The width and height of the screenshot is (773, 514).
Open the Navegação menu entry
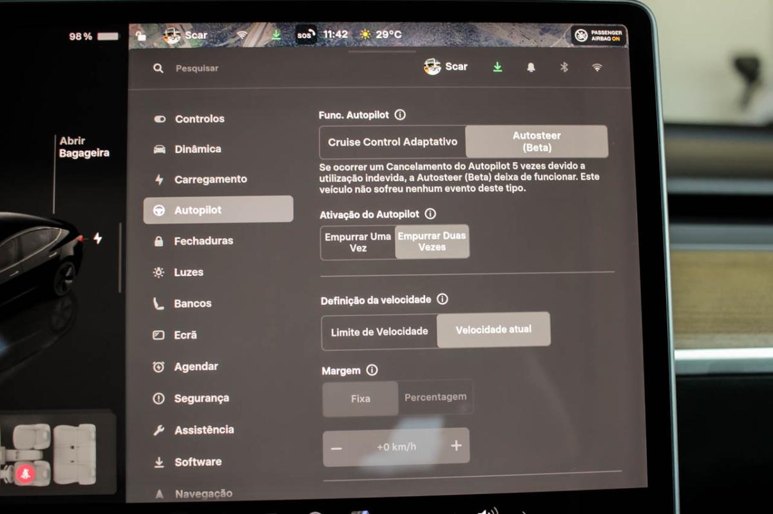point(193,494)
